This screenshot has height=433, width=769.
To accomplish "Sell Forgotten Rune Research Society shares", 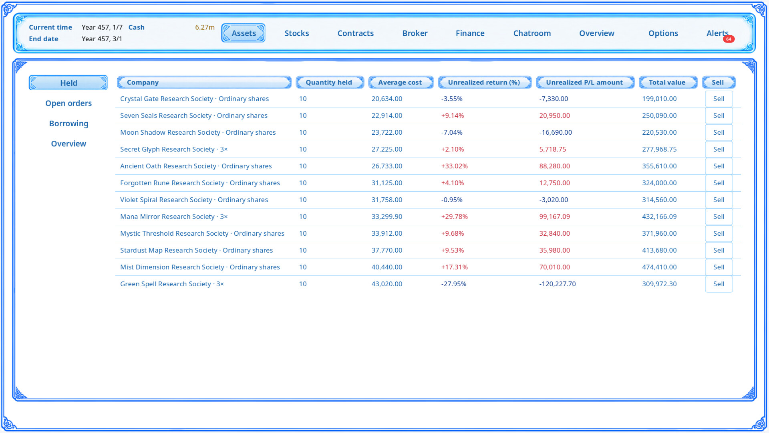I will (719, 183).
